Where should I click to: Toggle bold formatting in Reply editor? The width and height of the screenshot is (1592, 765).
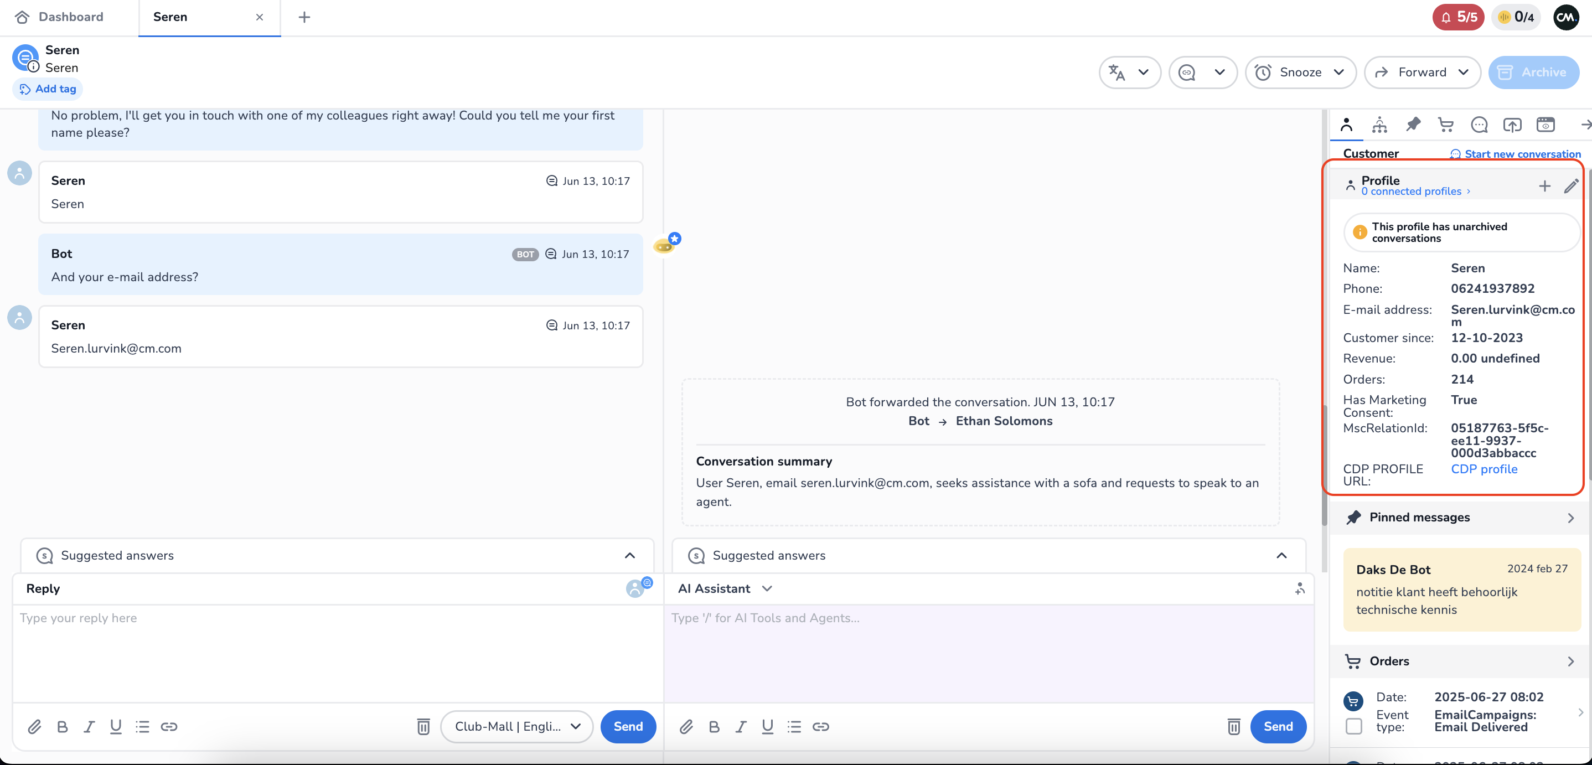pos(63,727)
